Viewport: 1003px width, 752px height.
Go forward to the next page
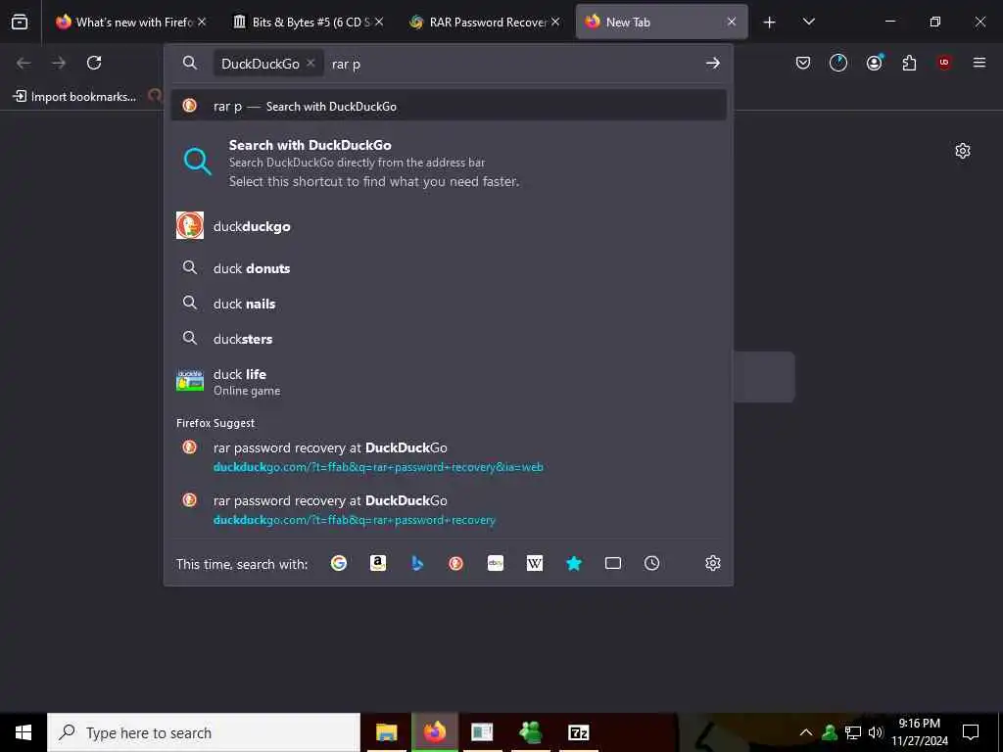click(59, 63)
